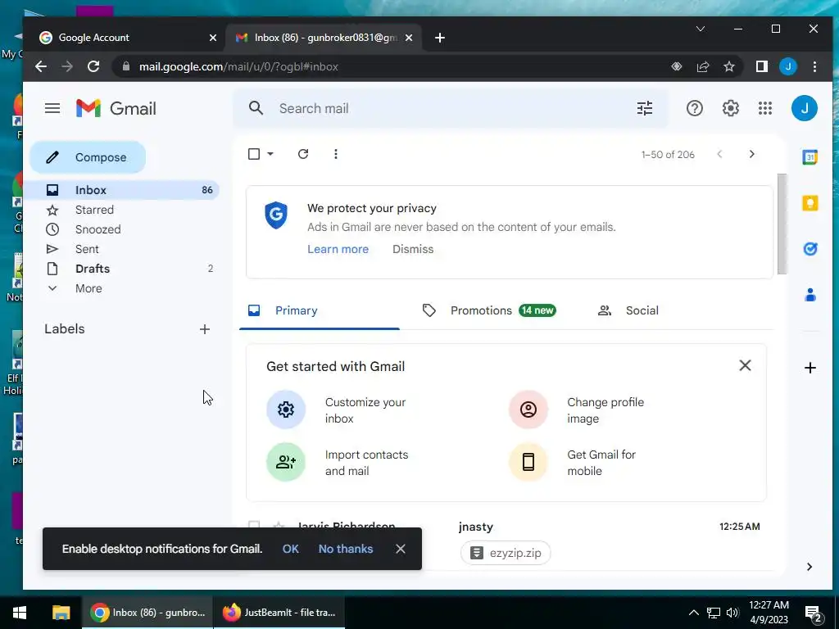
Task: Open the Windows notification center
Action: coord(813,614)
